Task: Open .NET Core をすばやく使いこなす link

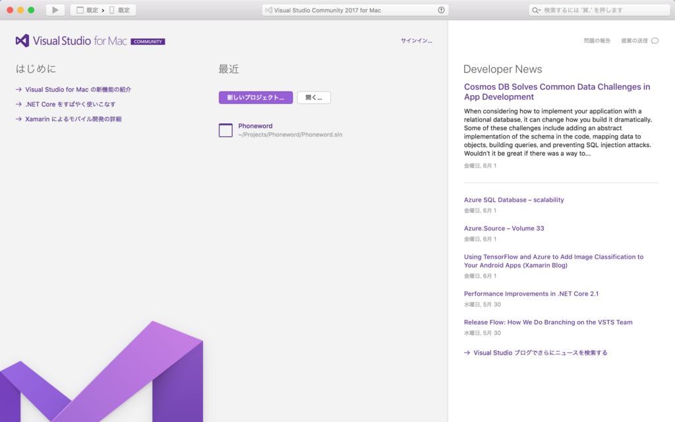Action: (70, 104)
